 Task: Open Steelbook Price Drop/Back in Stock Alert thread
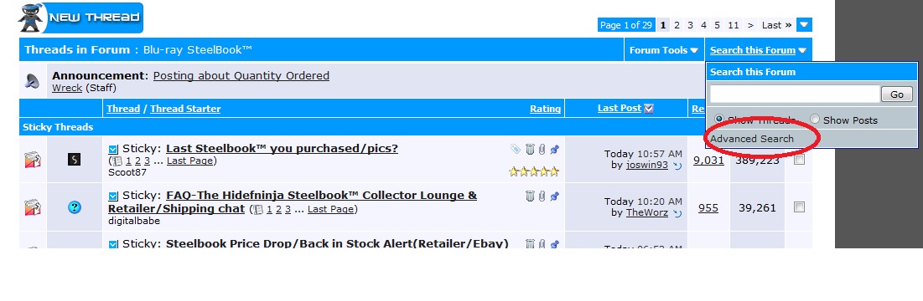[x=337, y=243]
